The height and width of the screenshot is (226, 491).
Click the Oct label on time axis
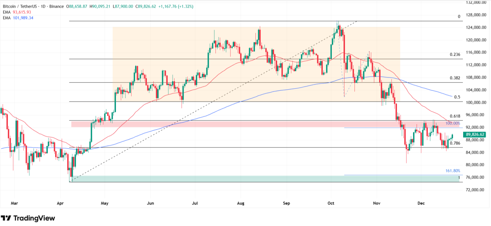click(331, 203)
